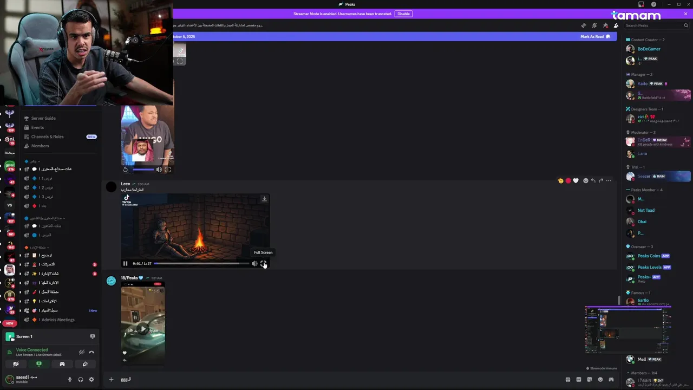Screen dimensions: 693x390
Task: Open the stream picture-in-picture preview
Action: coord(628,330)
